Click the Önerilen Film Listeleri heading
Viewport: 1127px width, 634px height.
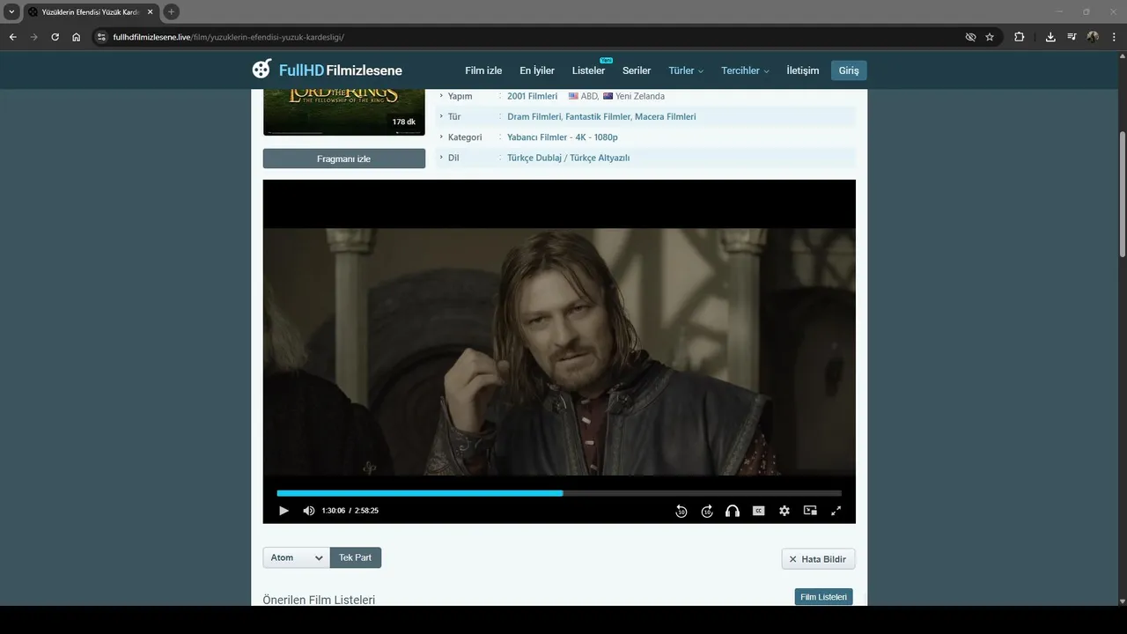pyautogui.click(x=319, y=600)
